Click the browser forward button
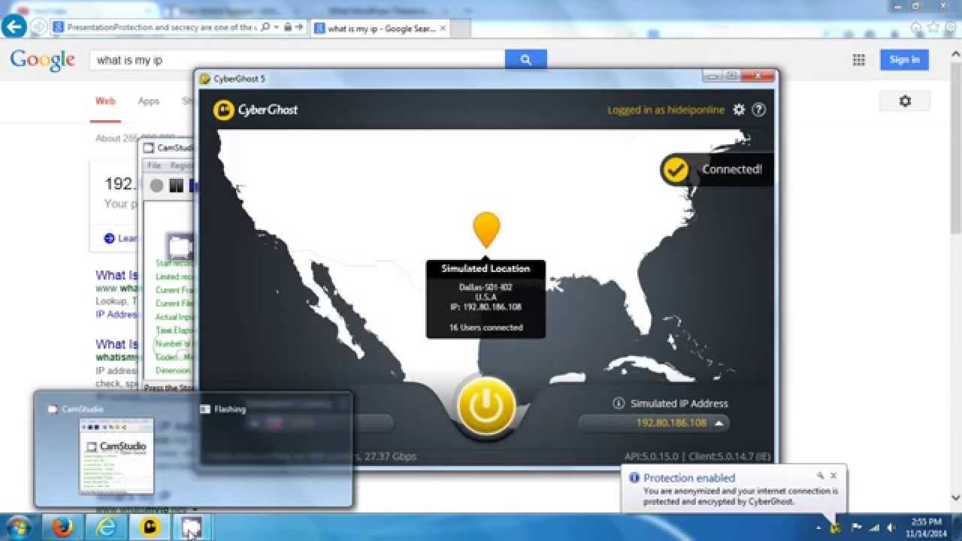962x541 pixels. tap(38, 27)
